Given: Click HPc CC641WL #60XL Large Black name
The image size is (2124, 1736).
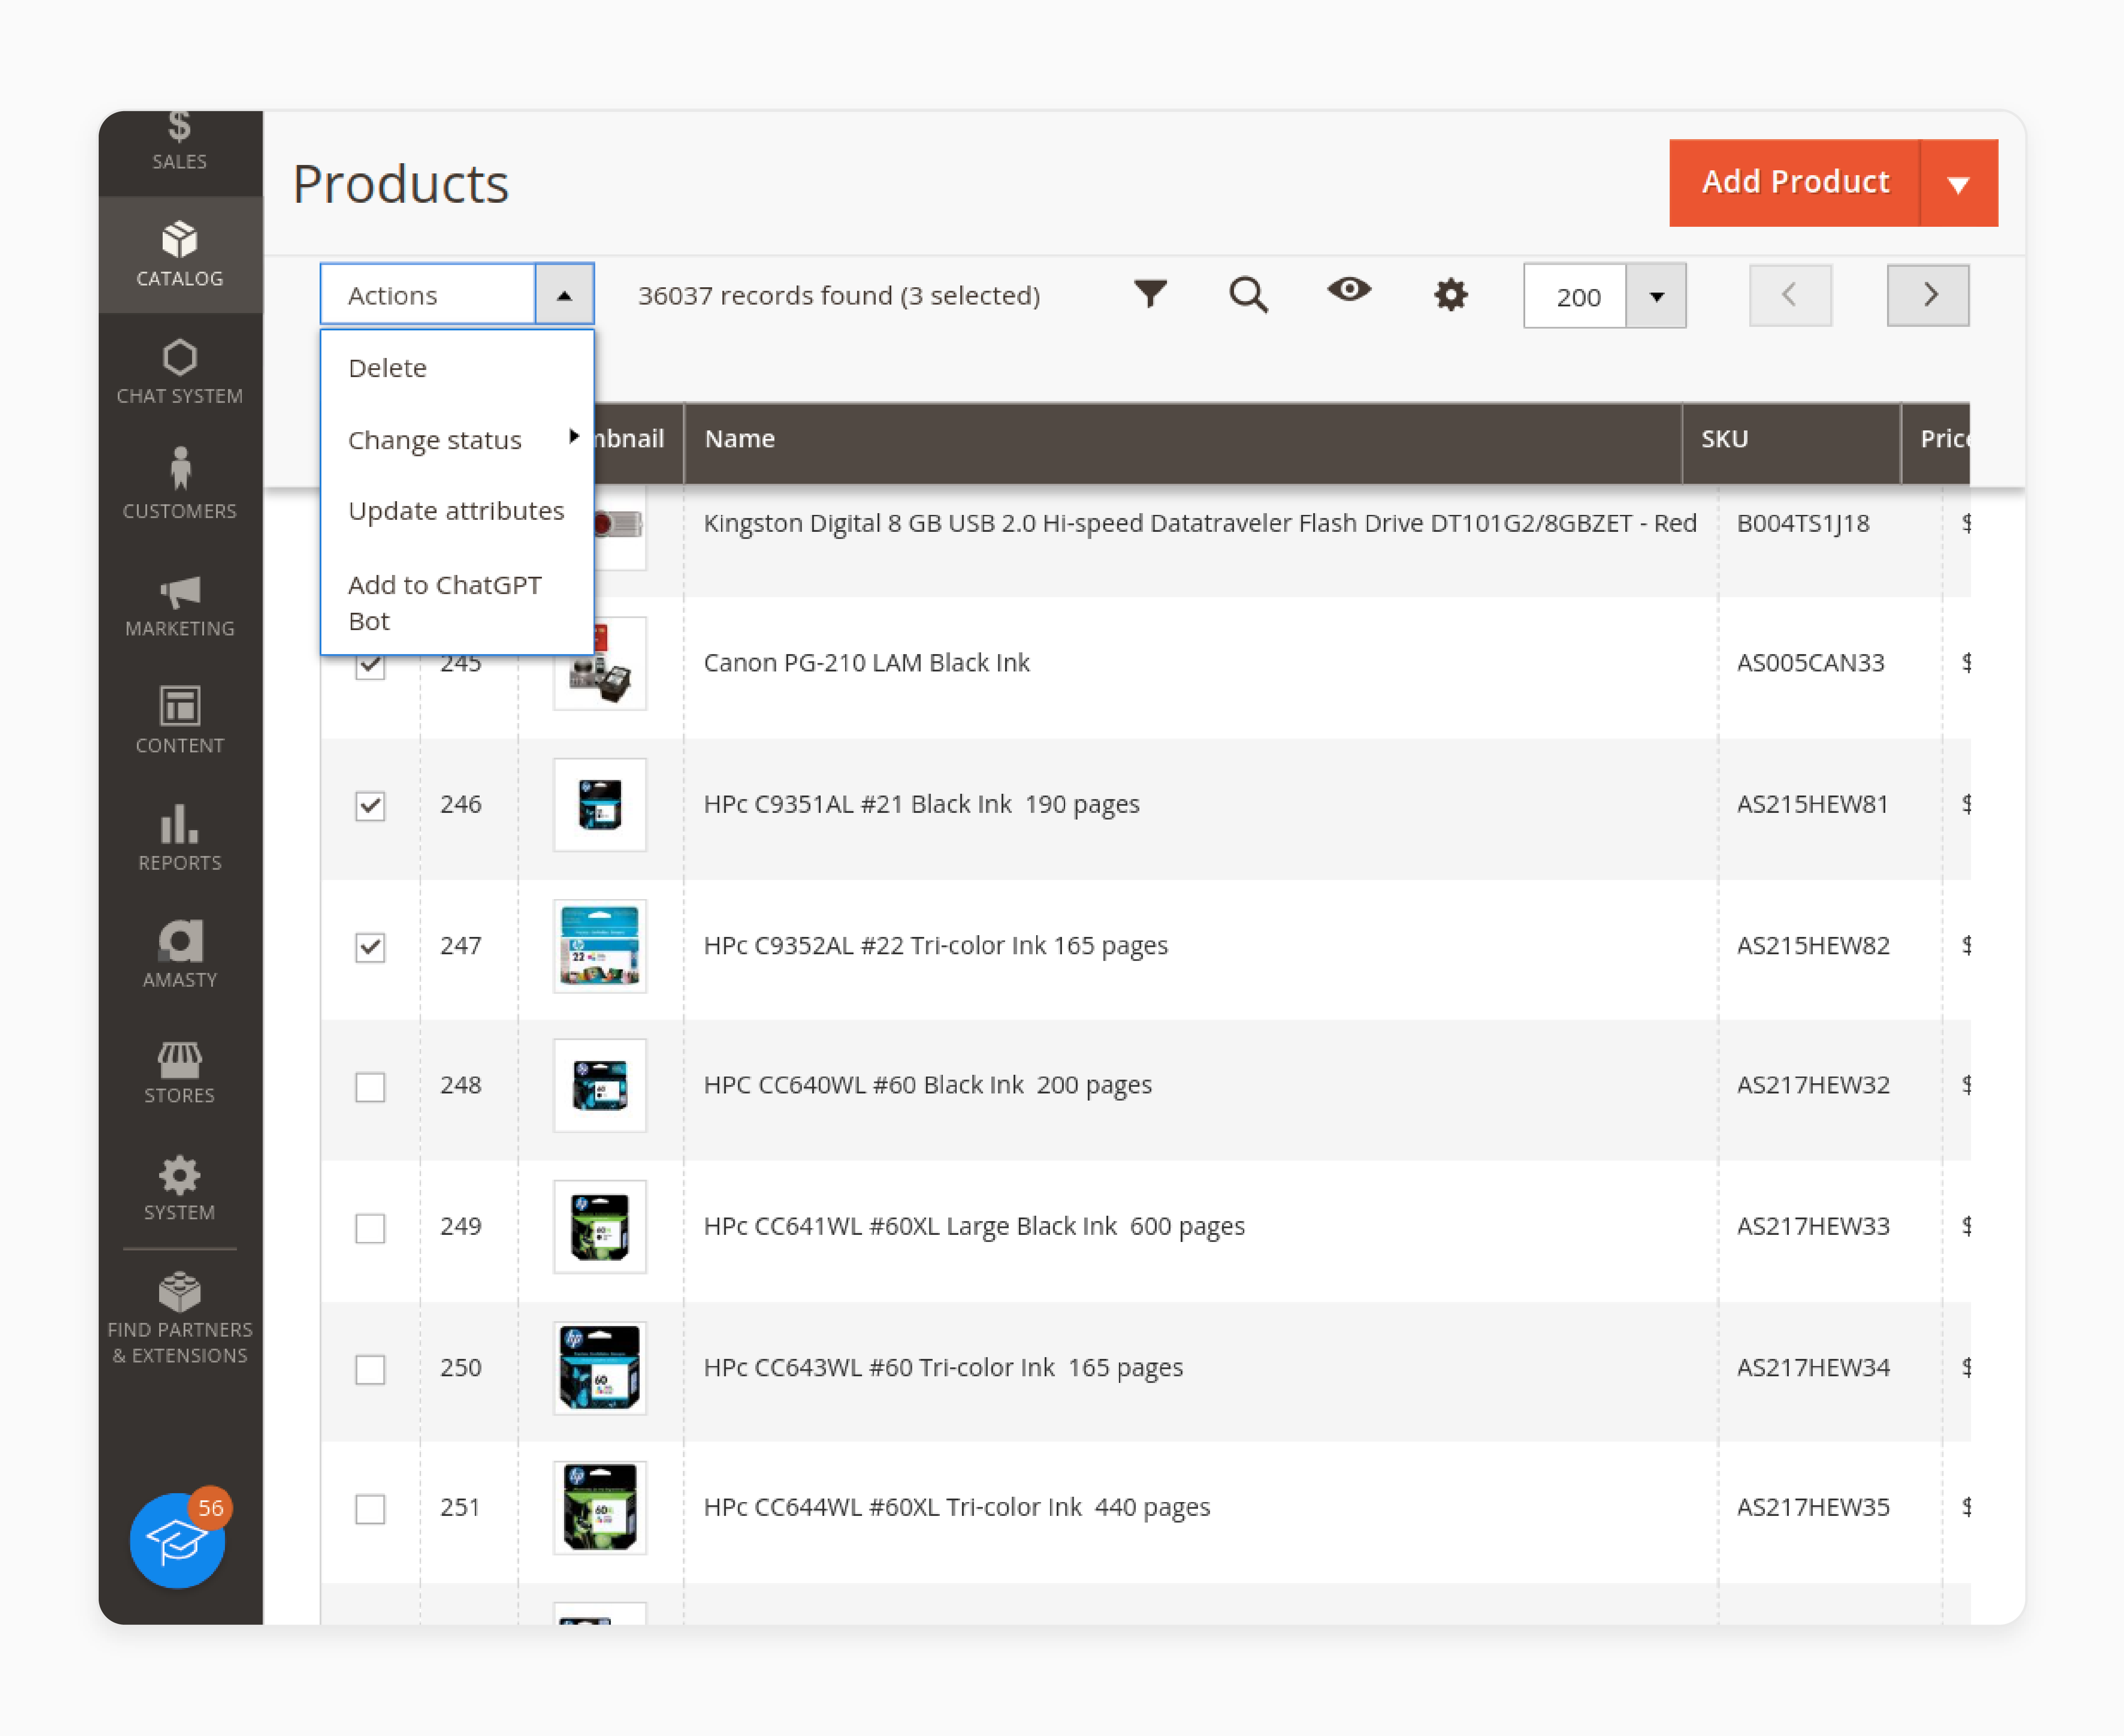Looking at the screenshot, I should tap(974, 1226).
